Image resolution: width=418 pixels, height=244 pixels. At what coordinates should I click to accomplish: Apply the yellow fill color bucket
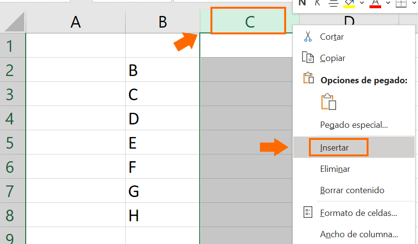pyautogui.click(x=349, y=4)
